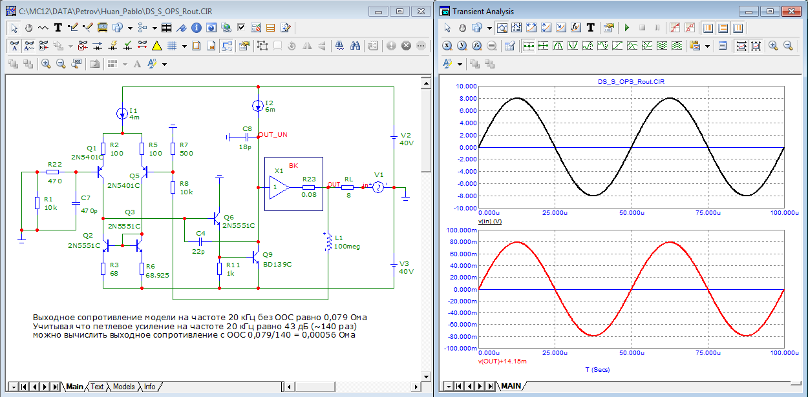Open the text color dropdown in Transient Analysis
This screenshot has width=808, height=397.
click(460, 64)
